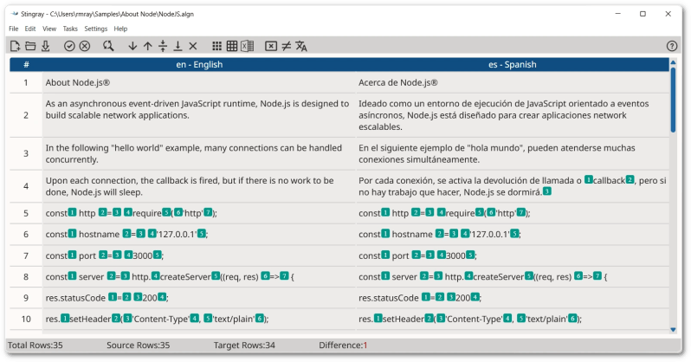691x362 pixels.
Task: Select the 'Acerca de Node.js®' Spanish cell
Action: 512,82
